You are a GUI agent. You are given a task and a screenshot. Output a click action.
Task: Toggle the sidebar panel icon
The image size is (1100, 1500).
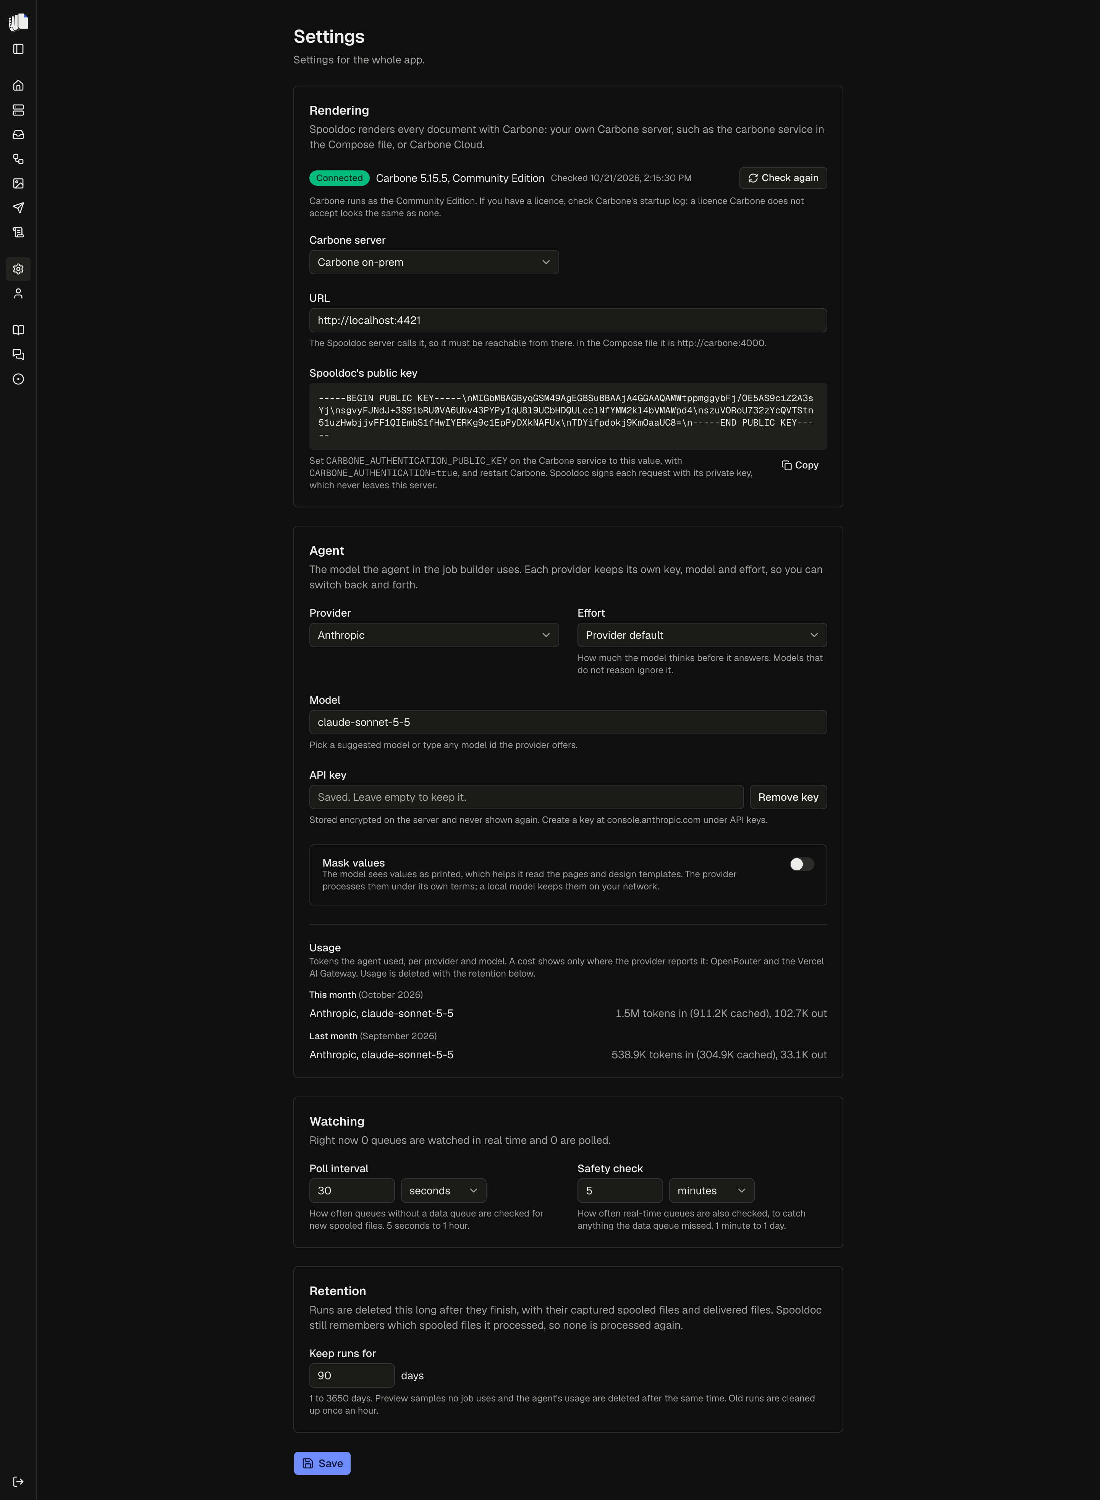point(18,49)
